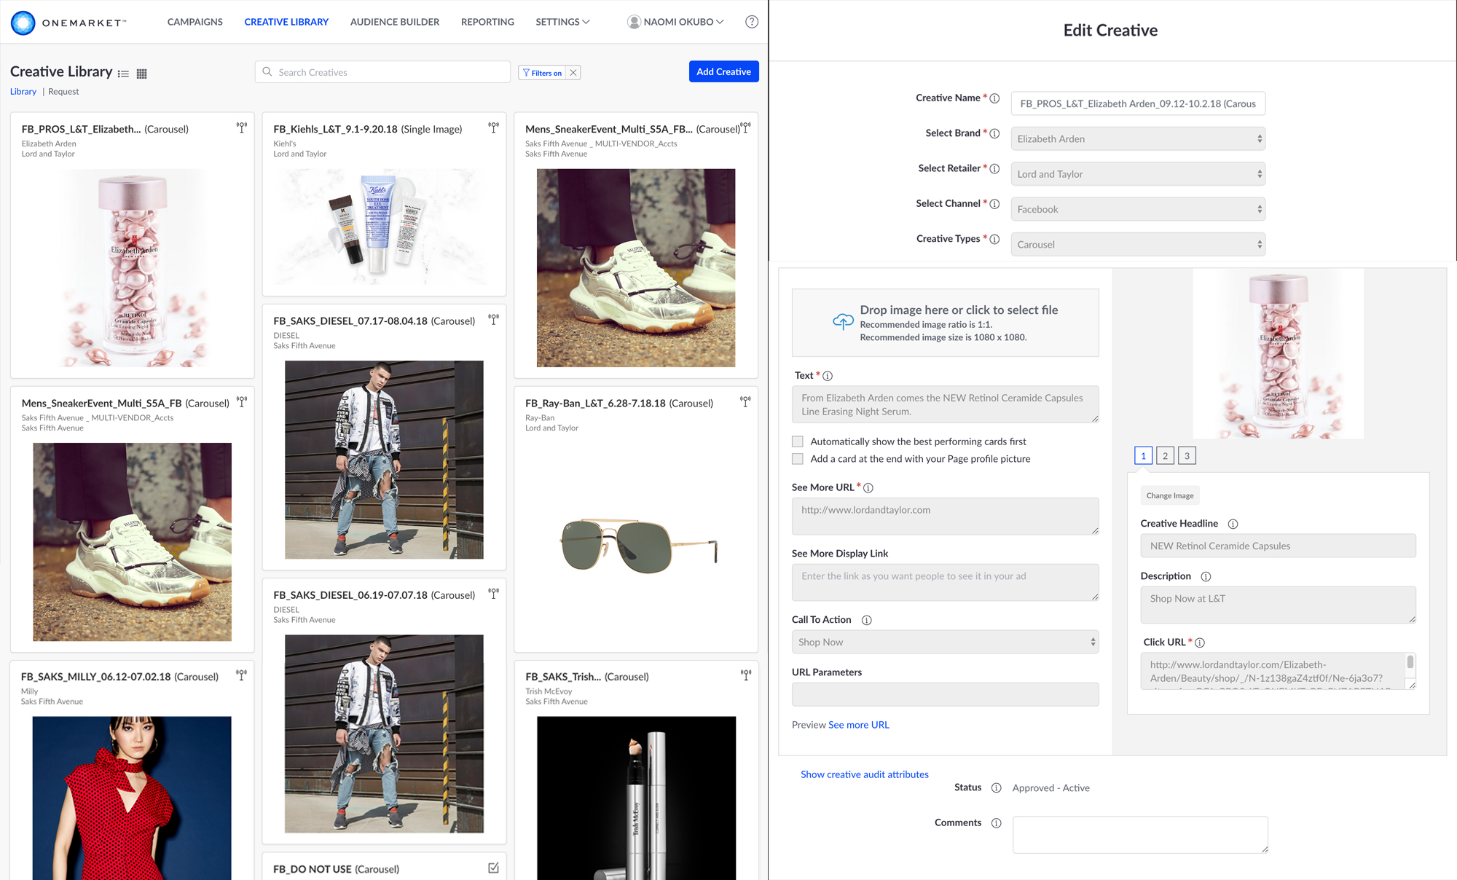The width and height of the screenshot is (1457, 880).
Task: Click broadcast icon on FB_SAKS_MILLY card
Action: 242,675
